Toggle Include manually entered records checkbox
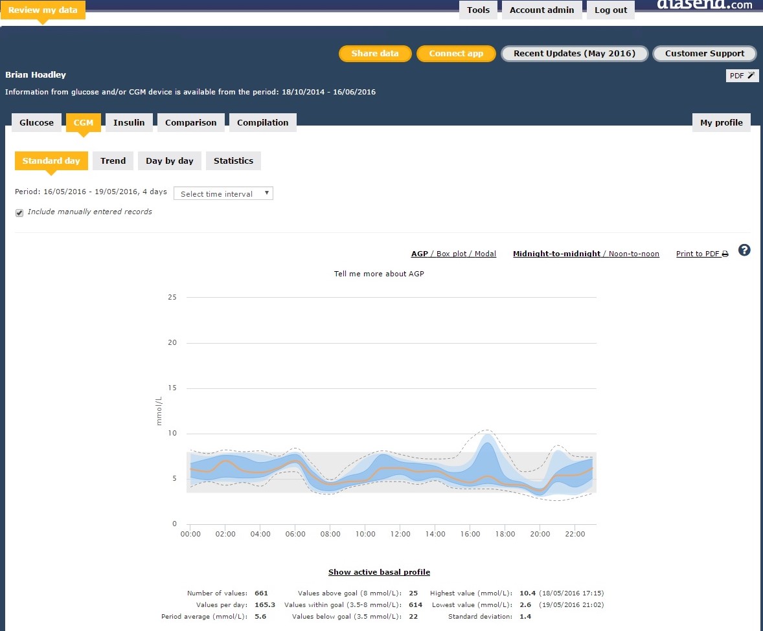The width and height of the screenshot is (763, 631). (x=19, y=212)
